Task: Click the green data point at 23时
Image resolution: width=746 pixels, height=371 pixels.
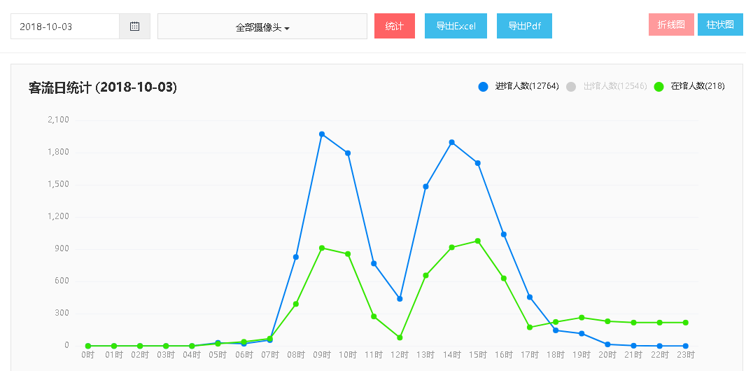Action: point(686,323)
